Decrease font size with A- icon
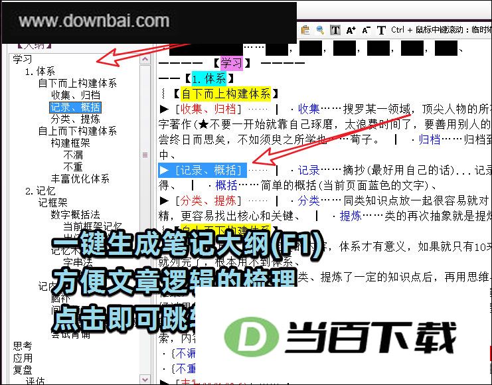 (x=366, y=30)
